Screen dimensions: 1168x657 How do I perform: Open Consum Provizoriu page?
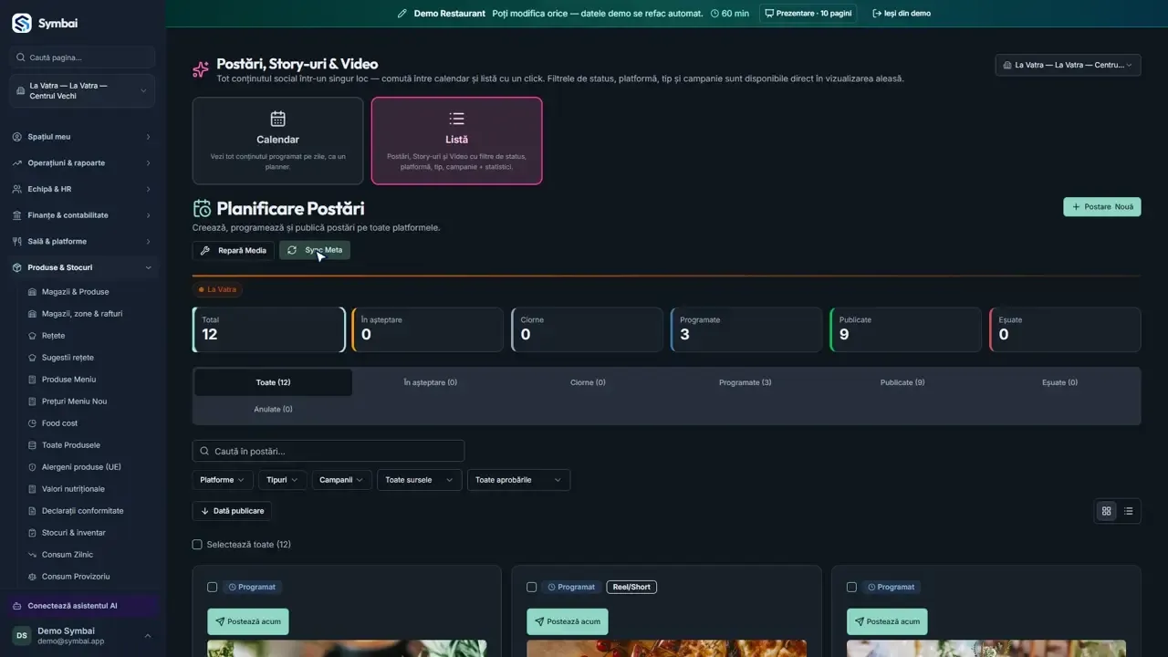[76, 577]
